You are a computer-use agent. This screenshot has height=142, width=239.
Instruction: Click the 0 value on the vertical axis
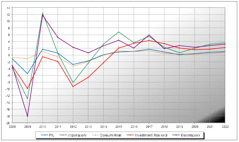point(9,55)
